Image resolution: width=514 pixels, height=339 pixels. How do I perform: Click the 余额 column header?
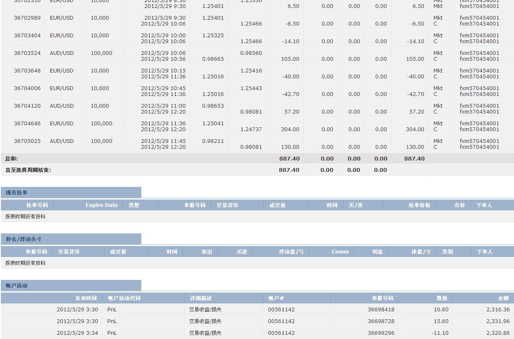click(503, 298)
